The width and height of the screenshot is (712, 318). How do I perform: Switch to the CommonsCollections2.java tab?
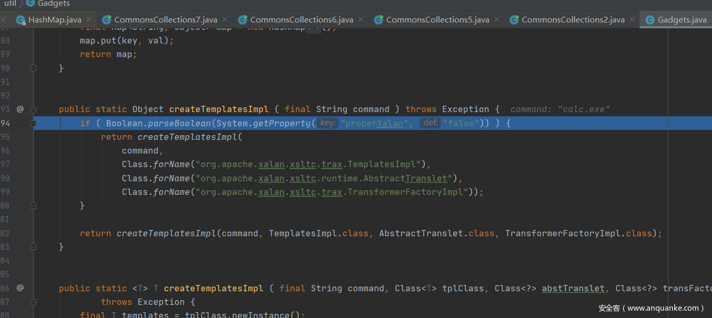tap(573, 20)
